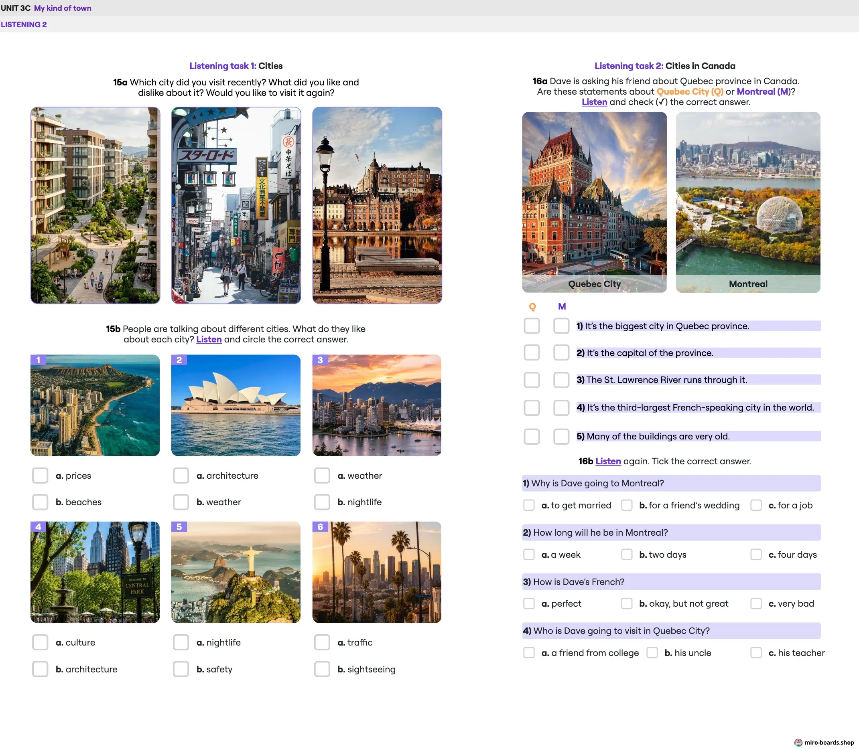Screen dimensions: 859x749
Task: Tick M box for 'biggest city in Quebec province'
Action: pos(561,326)
